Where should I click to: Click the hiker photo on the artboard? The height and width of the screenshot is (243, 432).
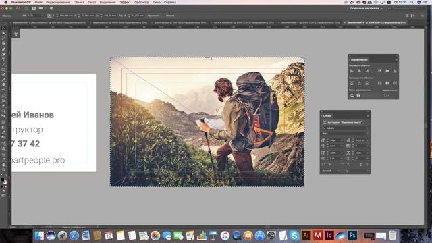click(207, 122)
